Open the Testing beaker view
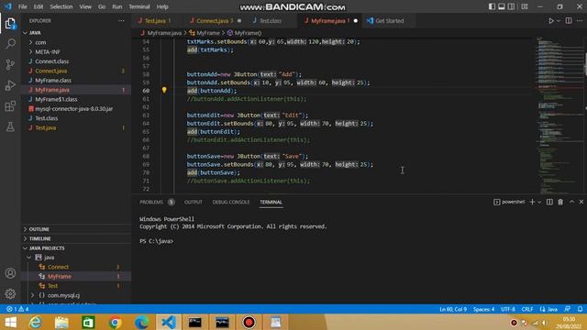 10,126
